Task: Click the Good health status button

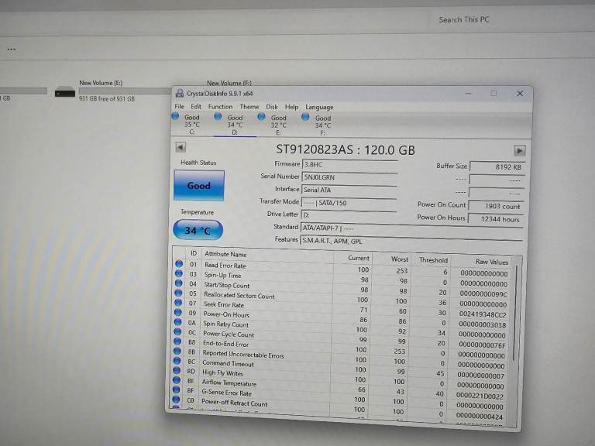Action: [x=199, y=186]
